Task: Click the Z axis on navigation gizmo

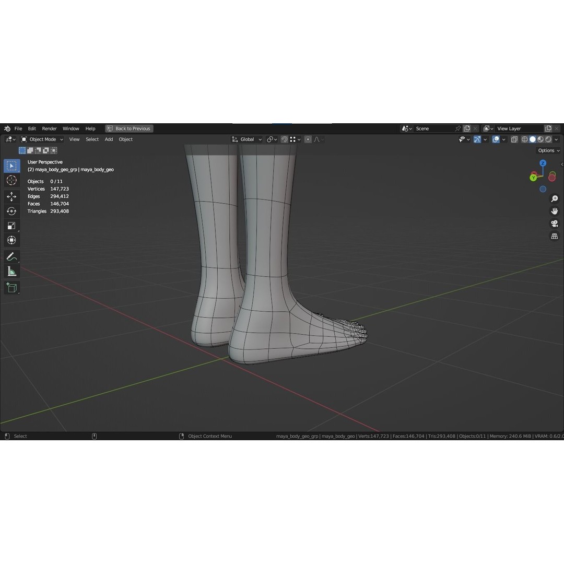Action: point(543,163)
